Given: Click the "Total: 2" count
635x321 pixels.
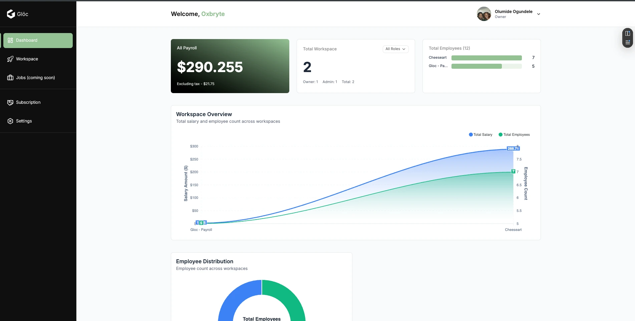Looking at the screenshot, I should pos(348,82).
